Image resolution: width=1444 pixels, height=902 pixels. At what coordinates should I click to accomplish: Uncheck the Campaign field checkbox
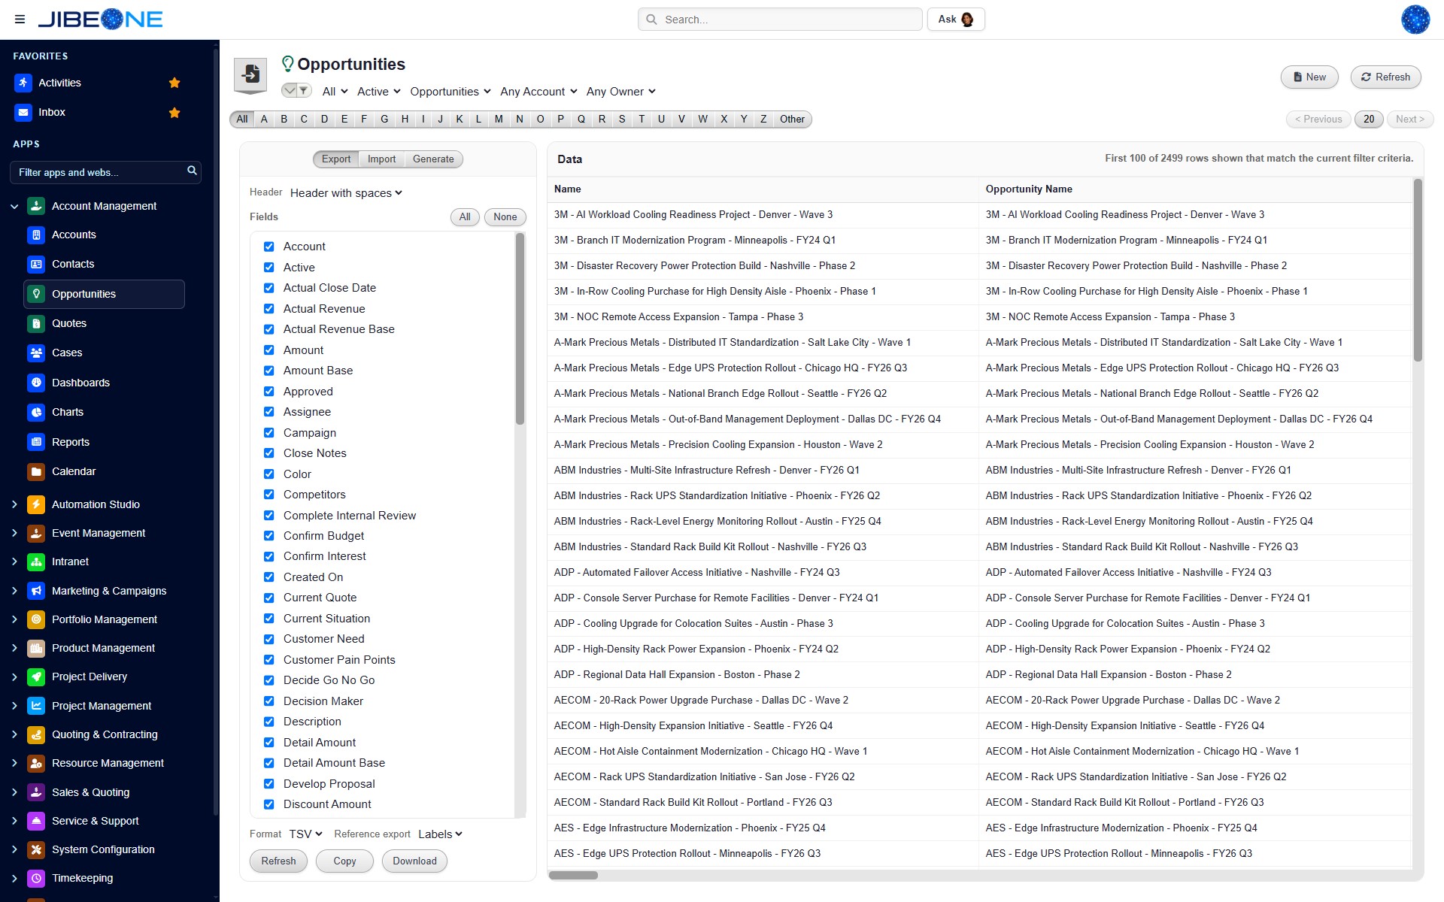pyautogui.click(x=269, y=433)
